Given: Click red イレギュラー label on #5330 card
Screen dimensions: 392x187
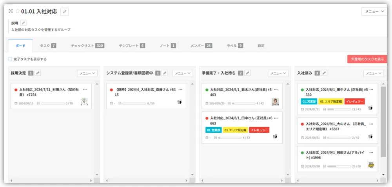Looking at the screenshot, I should tap(354, 102).
